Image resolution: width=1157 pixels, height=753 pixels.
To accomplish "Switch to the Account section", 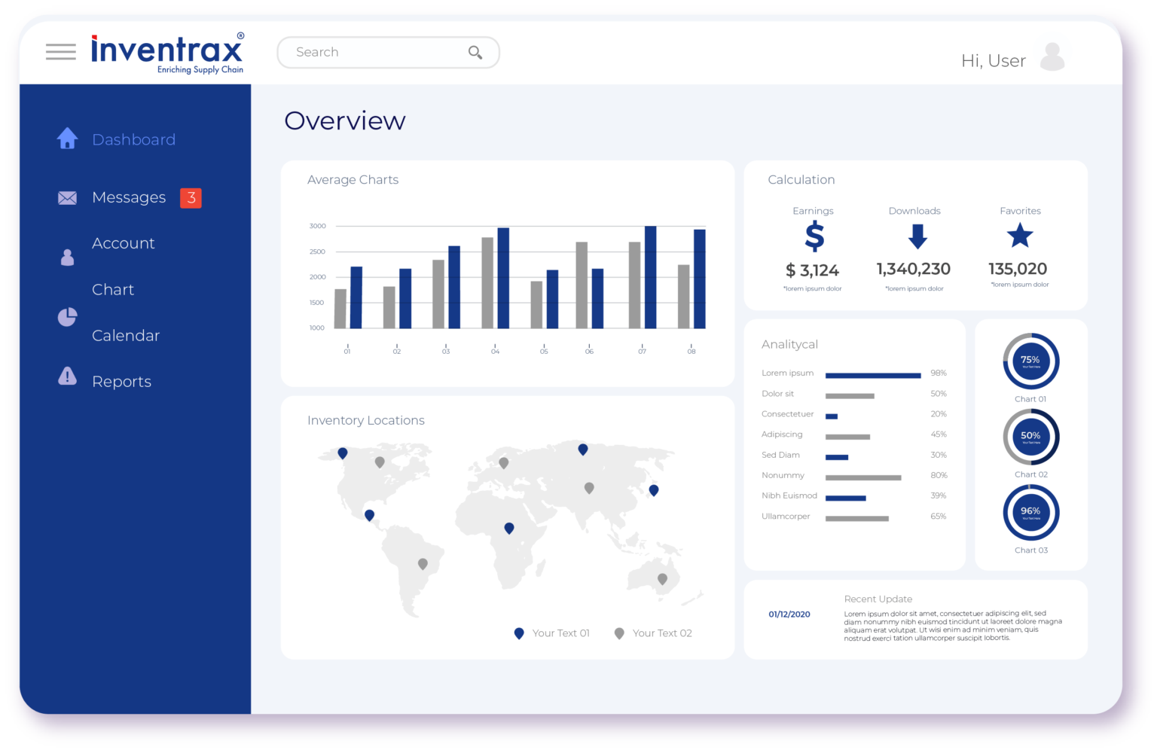I will click(123, 242).
